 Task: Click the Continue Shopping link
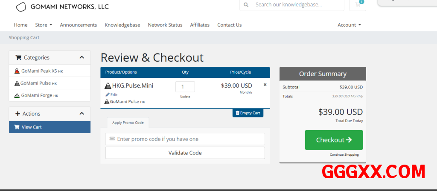pos(344,154)
